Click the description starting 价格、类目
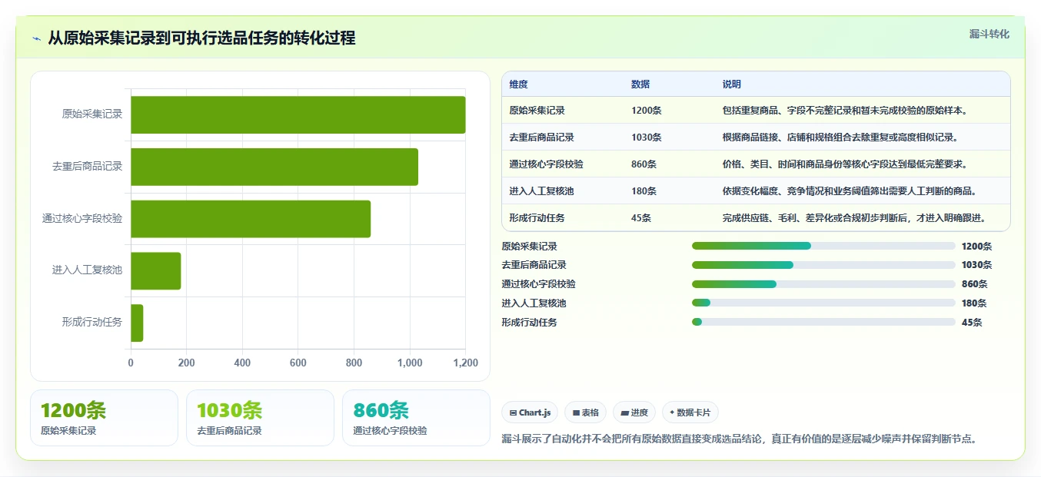The width and height of the screenshot is (1041, 477). (845, 164)
